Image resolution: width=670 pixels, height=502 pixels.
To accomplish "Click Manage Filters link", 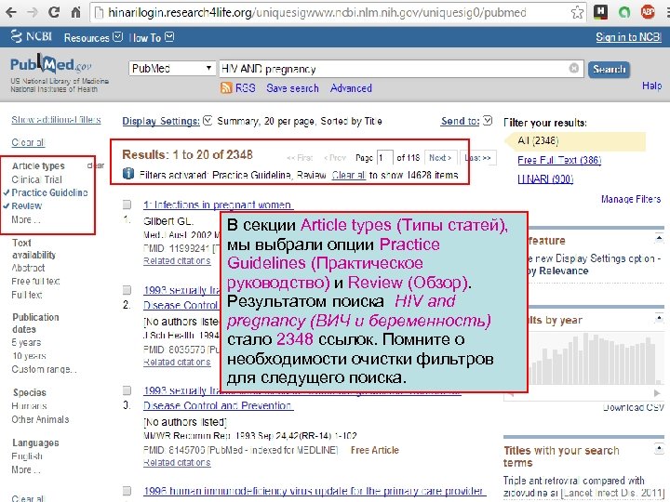I will pos(631,199).
